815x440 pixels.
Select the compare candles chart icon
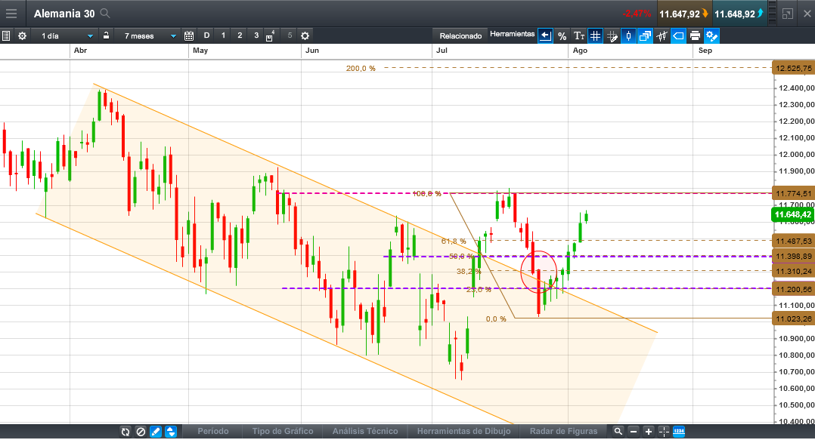[662, 35]
